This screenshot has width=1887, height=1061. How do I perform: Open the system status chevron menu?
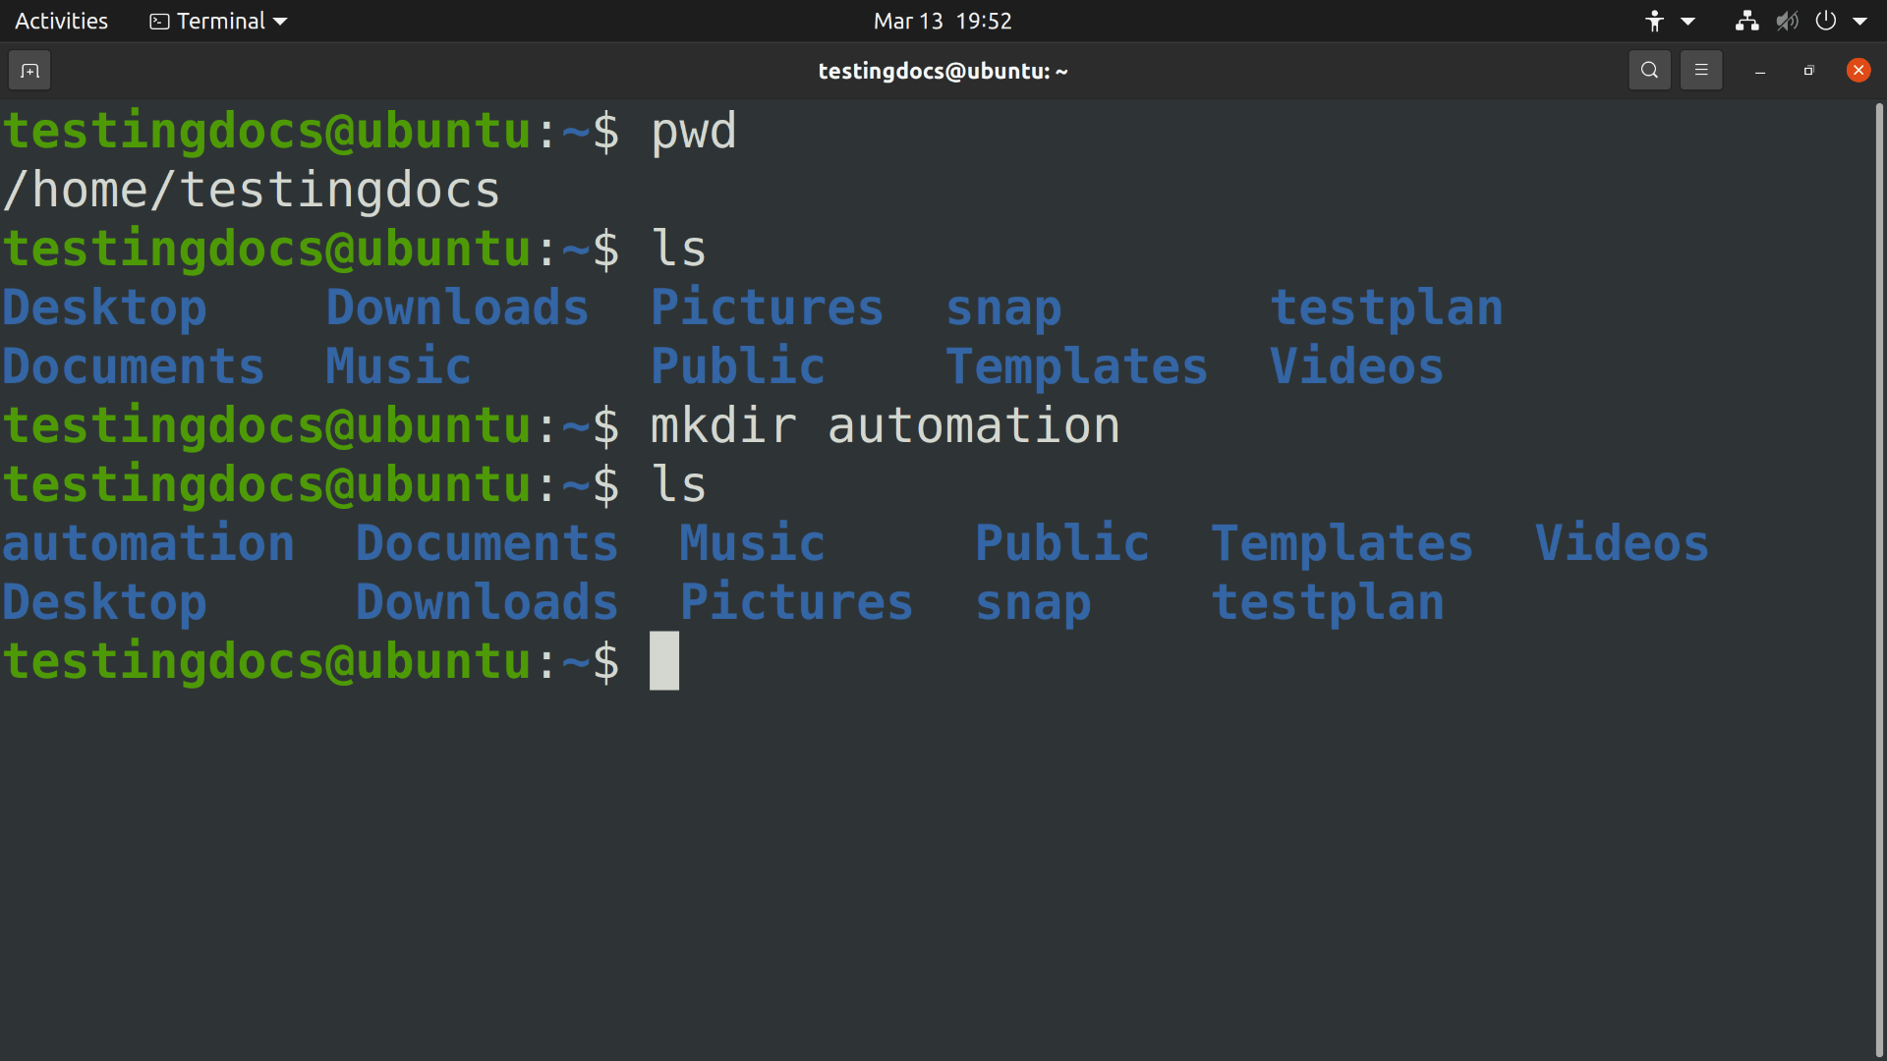tap(1860, 21)
